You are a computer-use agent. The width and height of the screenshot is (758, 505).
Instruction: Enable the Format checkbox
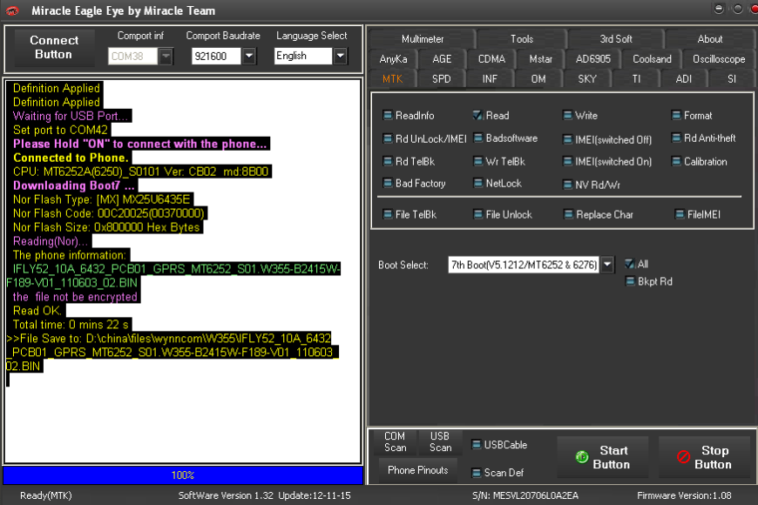(676, 115)
